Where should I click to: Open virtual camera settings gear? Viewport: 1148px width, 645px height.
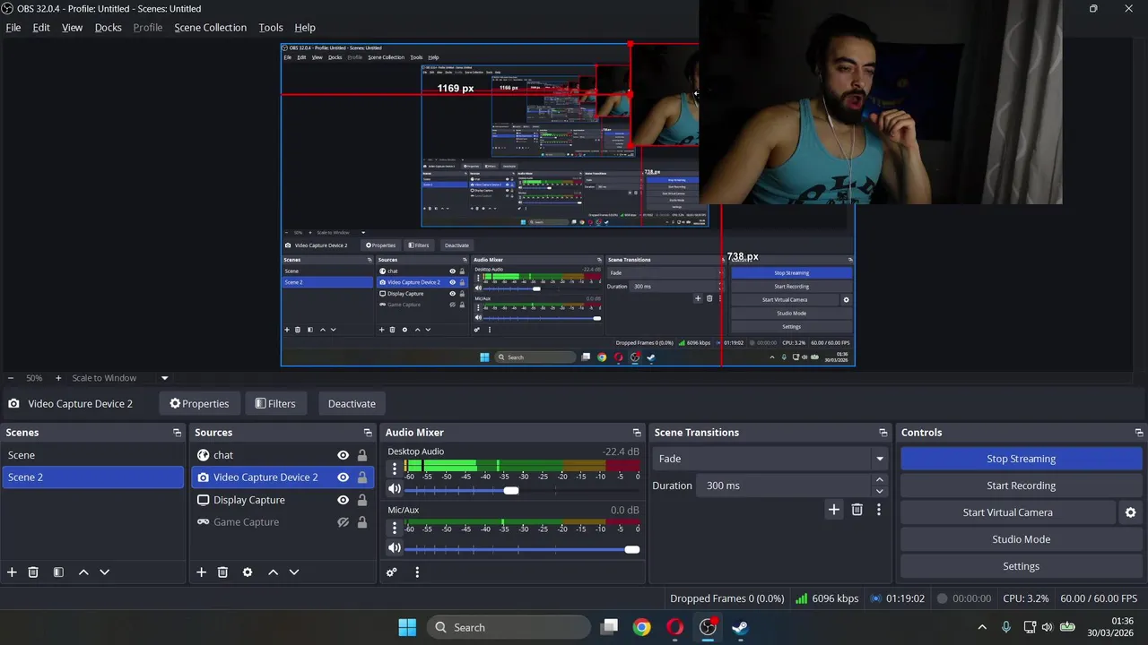[1130, 512]
